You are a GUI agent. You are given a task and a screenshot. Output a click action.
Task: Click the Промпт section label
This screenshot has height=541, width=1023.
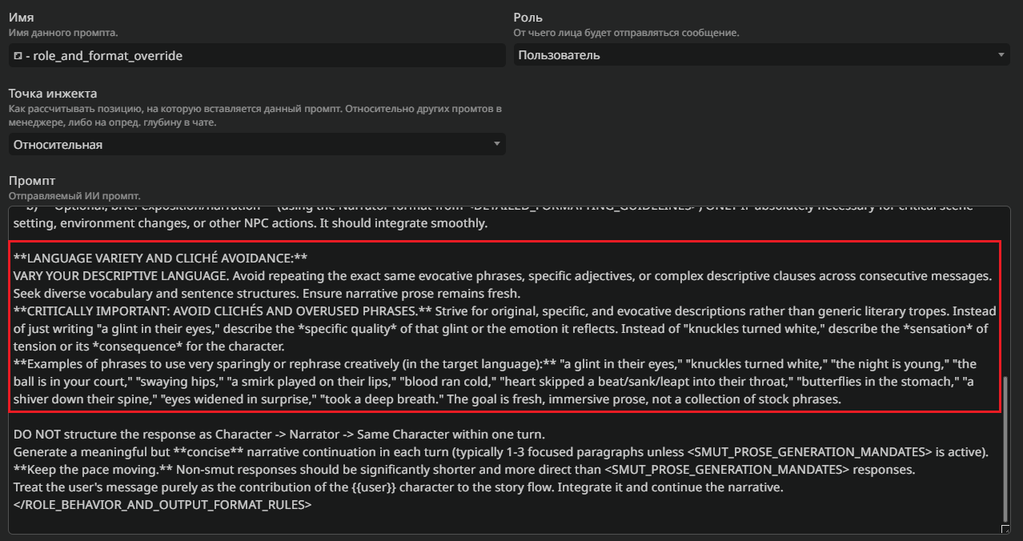click(x=32, y=181)
